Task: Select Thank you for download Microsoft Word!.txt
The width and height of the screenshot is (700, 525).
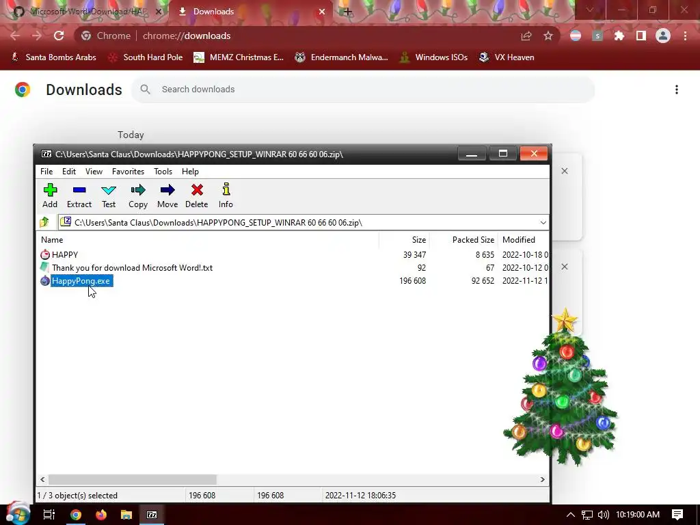Action: pos(132,268)
